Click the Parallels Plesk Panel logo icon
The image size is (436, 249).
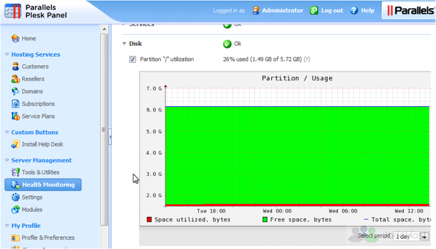tap(13, 11)
